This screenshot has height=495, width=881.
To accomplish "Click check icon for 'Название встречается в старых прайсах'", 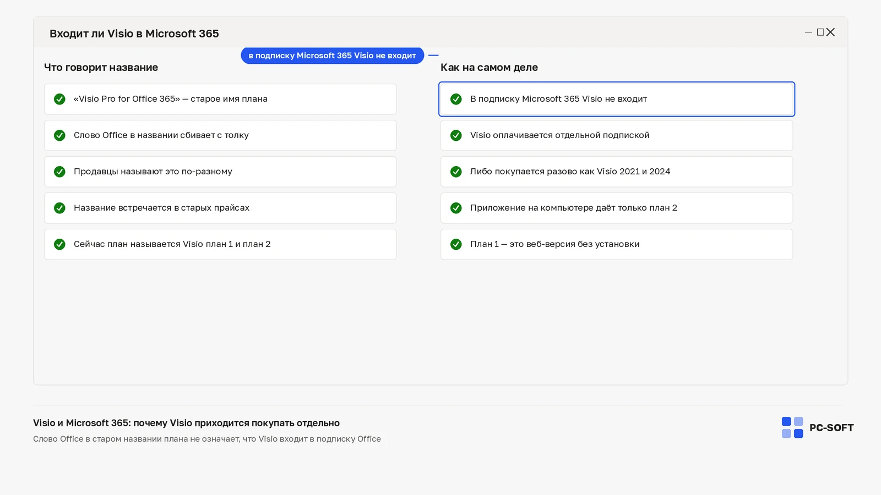I will (59, 208).
